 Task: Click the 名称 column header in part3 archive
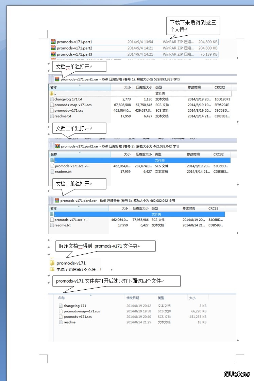pyautogui.click(x=54, y=208)
